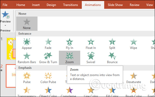Choose the Pulse emphasis effect
The height and width of the screenshot is (97, 155).
pyautogui.click(x=27, y=78)
